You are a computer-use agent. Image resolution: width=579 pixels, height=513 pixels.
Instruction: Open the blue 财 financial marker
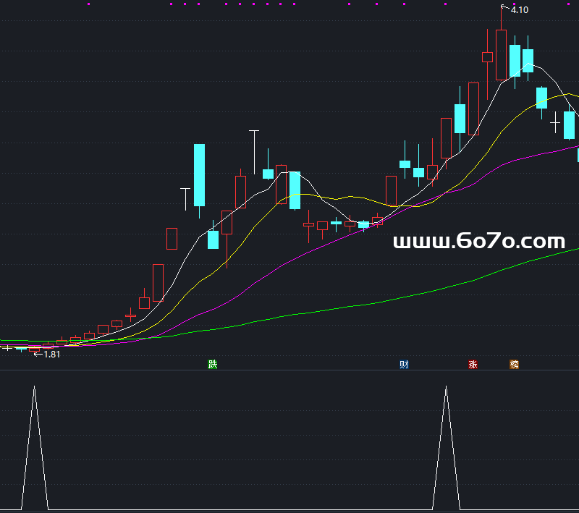click(x=404, y=365)
